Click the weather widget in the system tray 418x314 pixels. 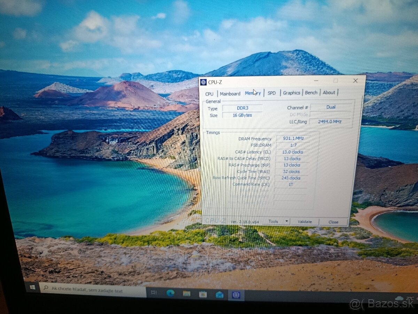(x=401, y=298)
